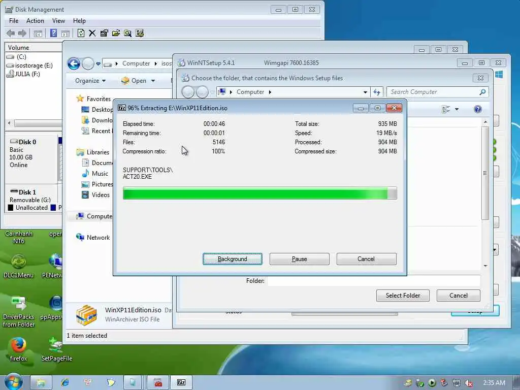Click the 7z taskbar button
This screenshot has width=520, height=390.
tap(181, 382)
